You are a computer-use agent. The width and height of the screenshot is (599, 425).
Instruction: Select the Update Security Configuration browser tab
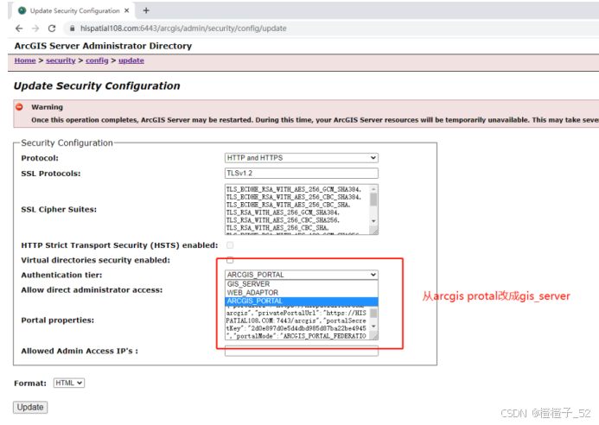(74, 10)
